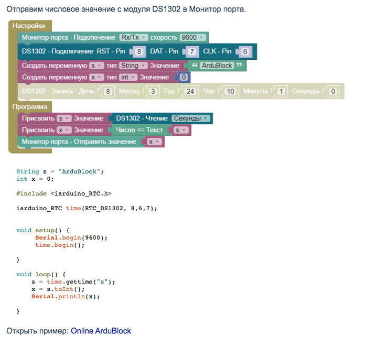Open variable name 'x' dropdown in create block
367x337 pixels.
[x=96, y=77]
